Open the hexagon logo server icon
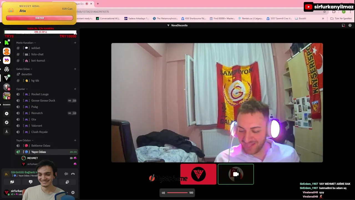 (x=7, y=69)
